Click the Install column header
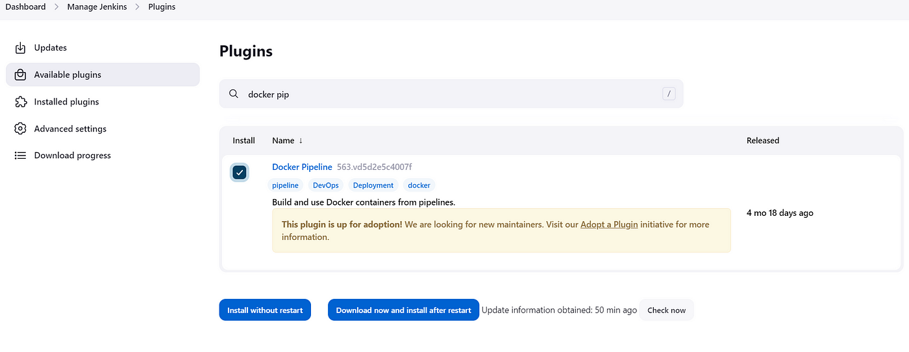This screenshot has width=909, height=352. tap(244, 141)
